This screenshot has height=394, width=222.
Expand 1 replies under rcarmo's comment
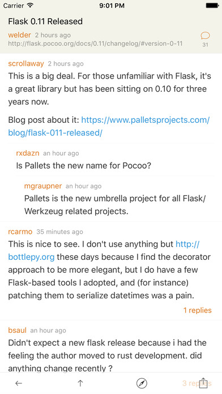pyautogui.click(x=197, y=310)
